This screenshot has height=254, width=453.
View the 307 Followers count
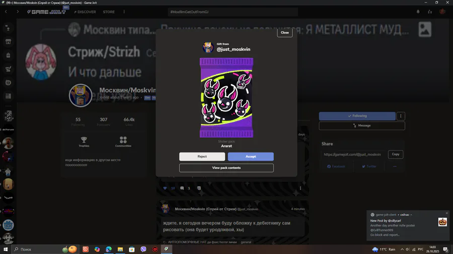pyautogui.click(x=103, y=121)
